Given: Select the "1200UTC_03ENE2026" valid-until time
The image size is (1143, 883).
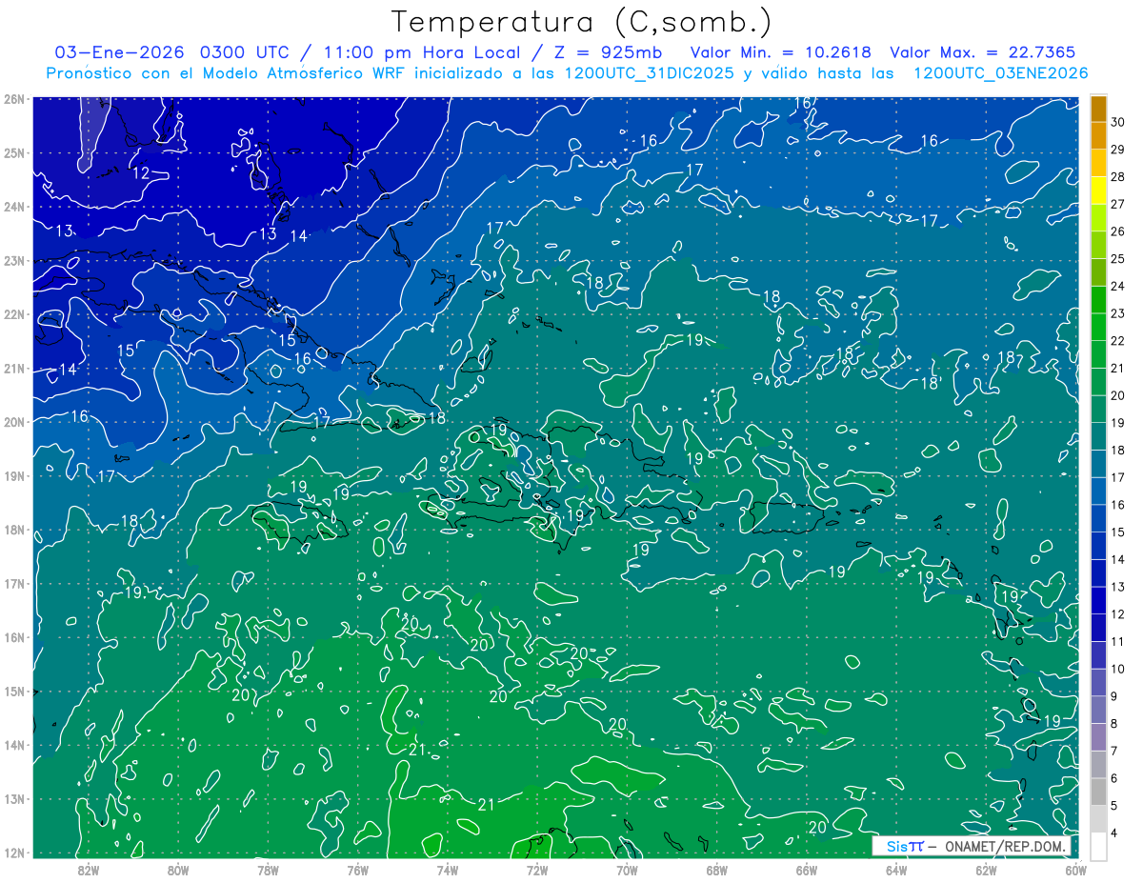Looking at the screenshot, I should coord(1000,73).
